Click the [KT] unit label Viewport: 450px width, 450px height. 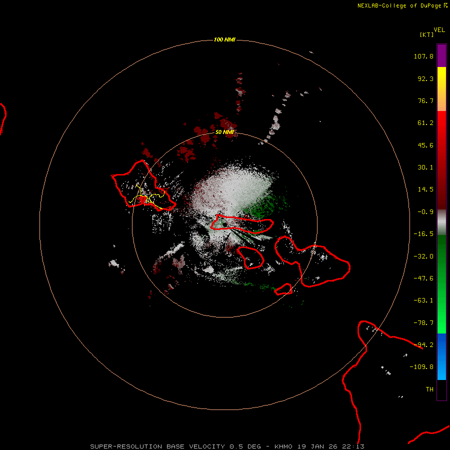(x=427, y=34)
